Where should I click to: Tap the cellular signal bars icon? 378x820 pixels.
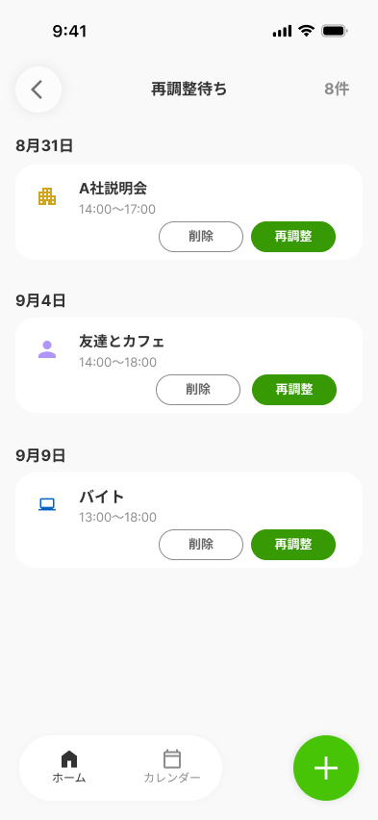pyautogui.click(x=282, y=32)
